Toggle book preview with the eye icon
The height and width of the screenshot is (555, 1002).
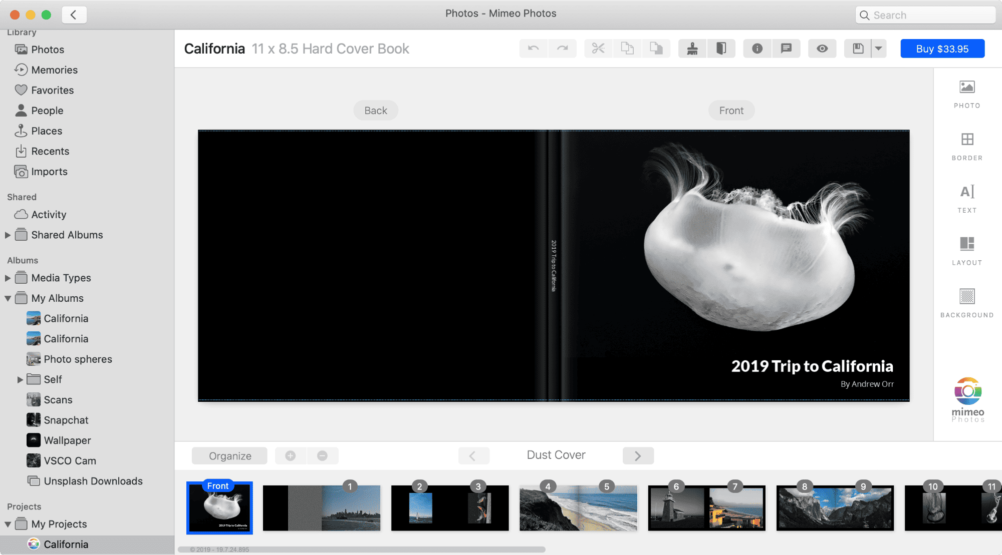pyautogui.click(x=822, y=48)
